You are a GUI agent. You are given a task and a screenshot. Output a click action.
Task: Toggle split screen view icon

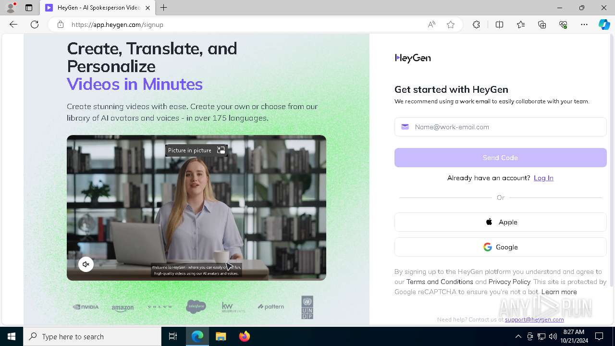499,25
